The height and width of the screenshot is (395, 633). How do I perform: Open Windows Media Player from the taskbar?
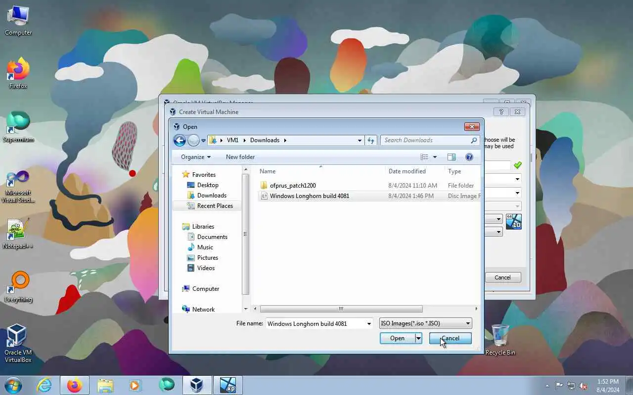point(135,385)
